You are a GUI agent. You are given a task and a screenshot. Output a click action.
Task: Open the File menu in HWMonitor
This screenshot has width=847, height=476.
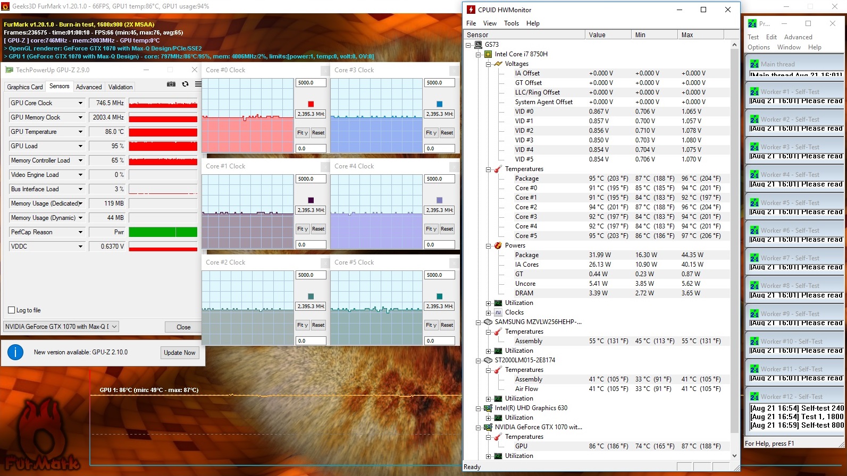[x=471, y=23]
